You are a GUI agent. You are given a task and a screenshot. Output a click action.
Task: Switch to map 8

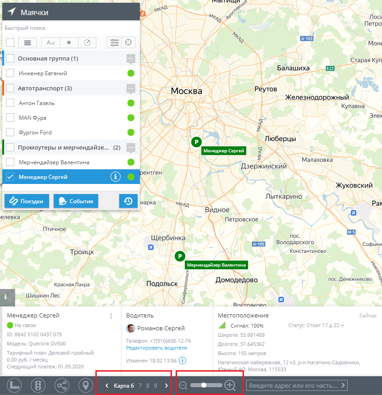point(148,386)
